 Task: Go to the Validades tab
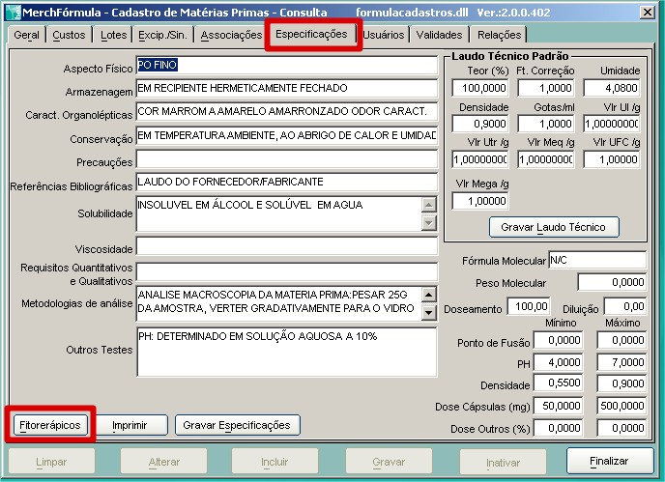pyautogui.click(x=439, y=35)
